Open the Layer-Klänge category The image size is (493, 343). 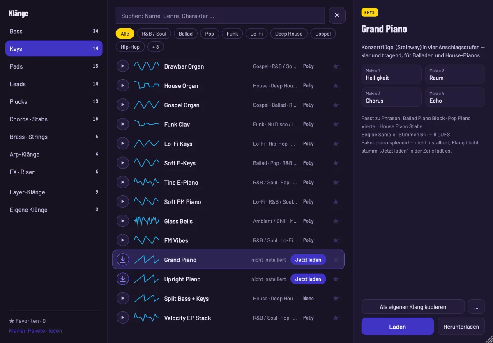[54, 192]
